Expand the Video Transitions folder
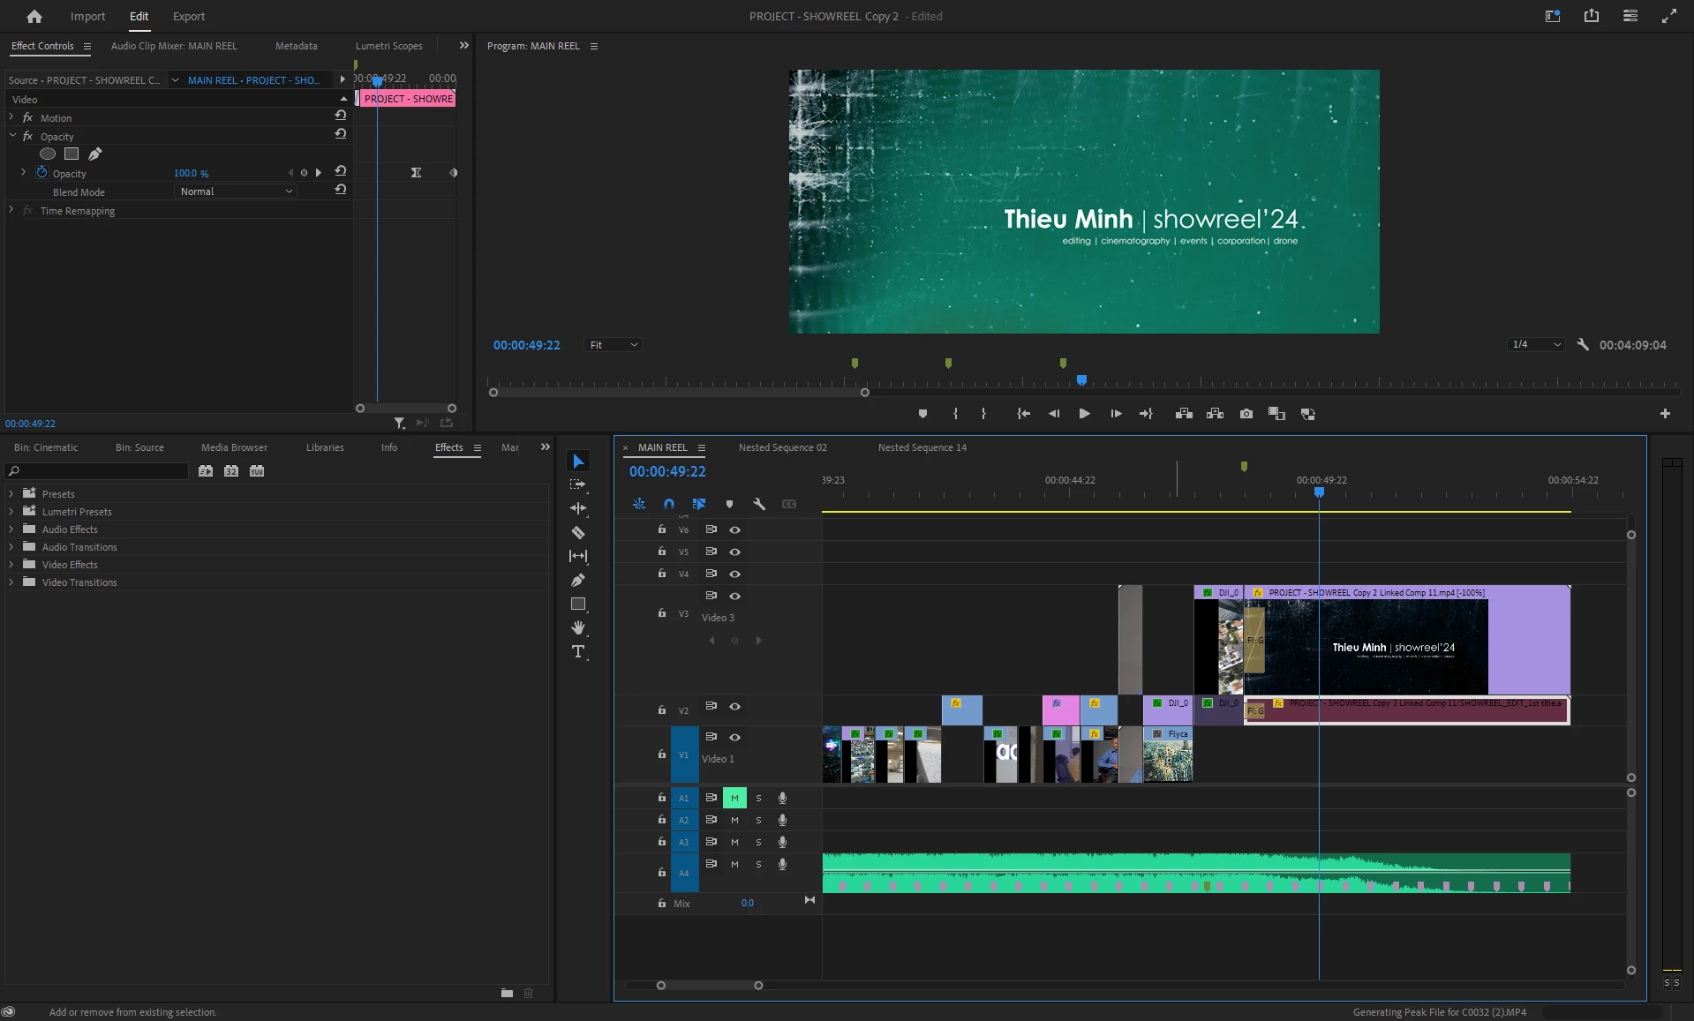The height and width of the screenshot is (1021, 1694). (11, 582)
